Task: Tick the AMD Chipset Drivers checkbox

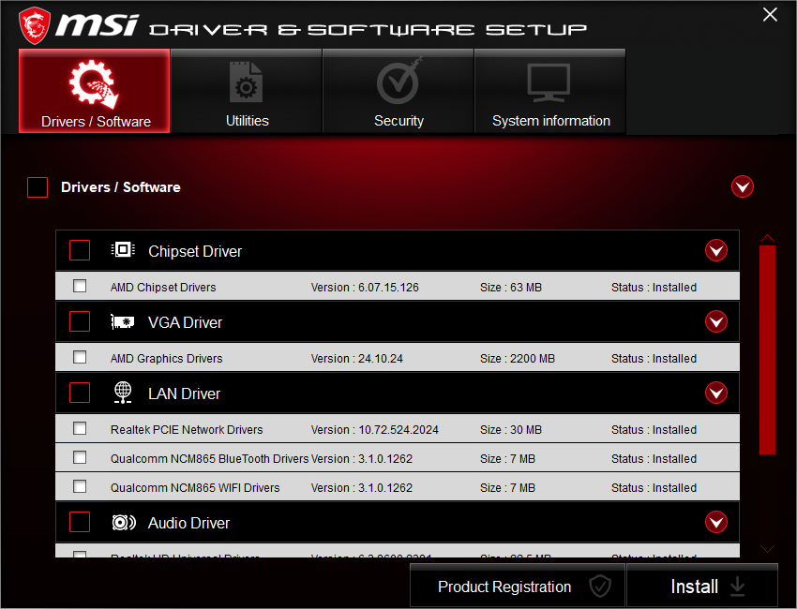Action: point(80,286)
